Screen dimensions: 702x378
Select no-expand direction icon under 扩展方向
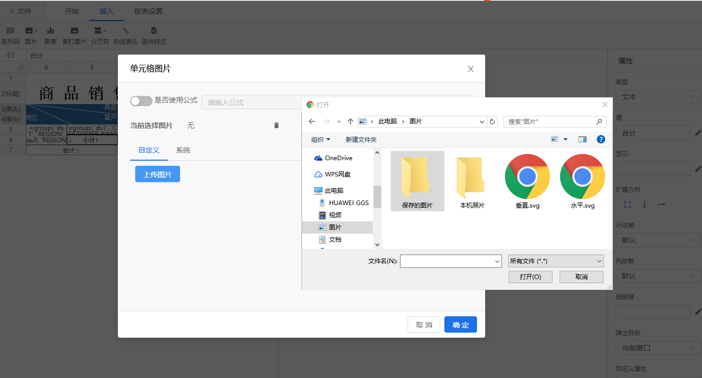click(628, 204)
